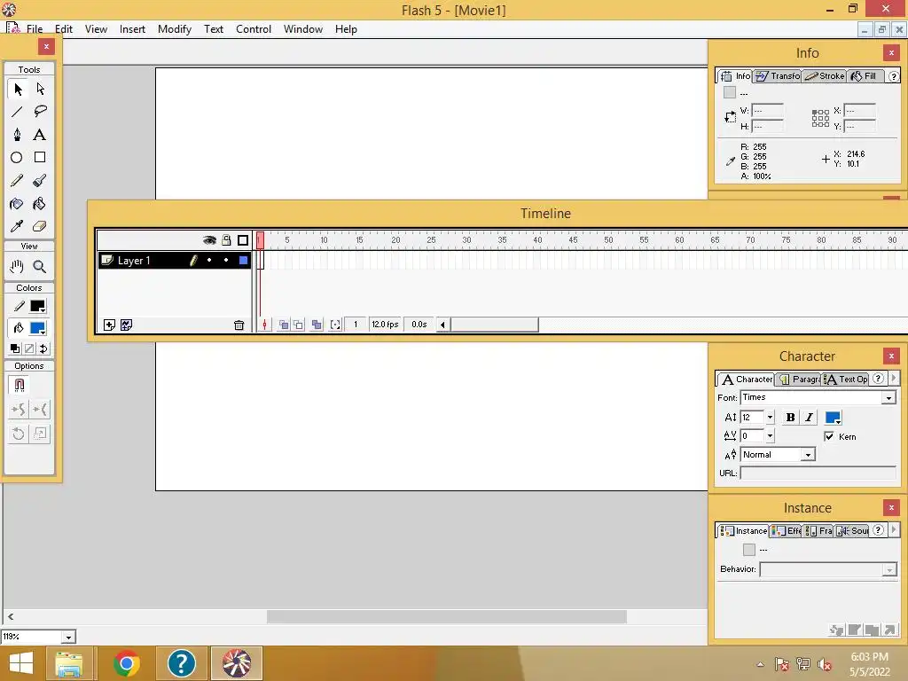Expand Instance panel options arrow

click(894, 530)
